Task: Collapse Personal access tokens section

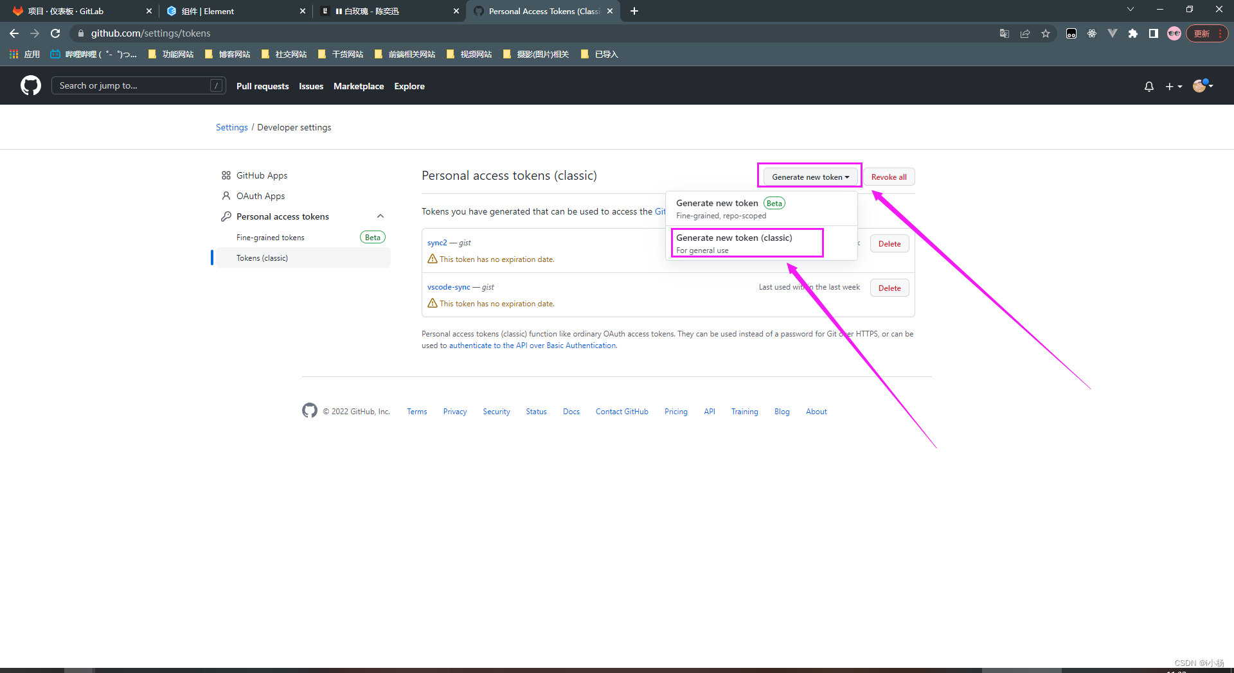Action: coord(380,216)
